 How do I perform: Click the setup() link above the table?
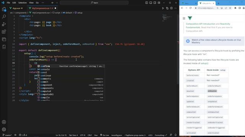tap(204, 64)
